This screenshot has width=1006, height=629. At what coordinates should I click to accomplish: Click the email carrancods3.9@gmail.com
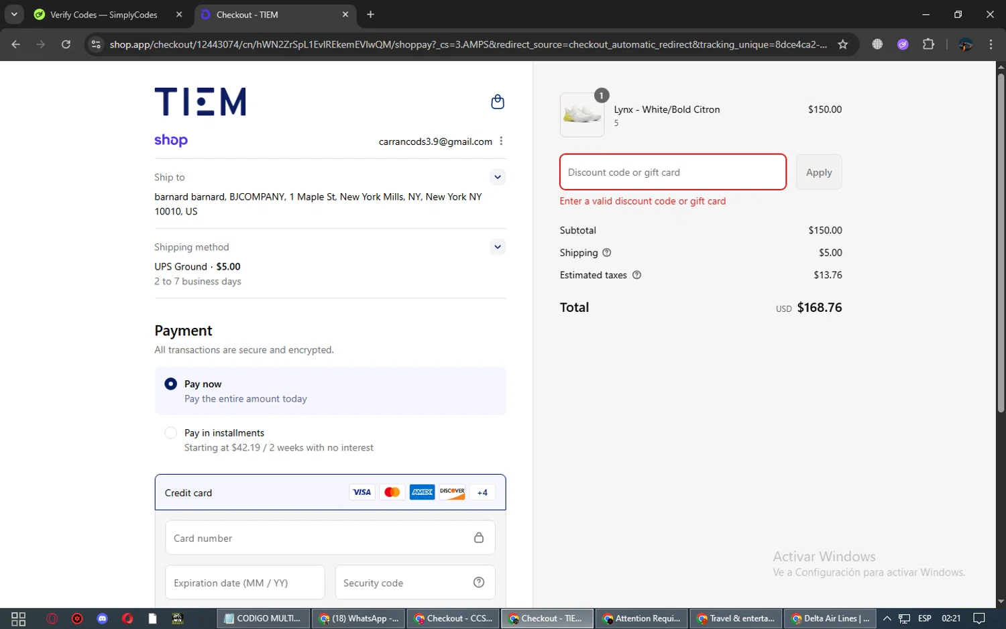435,141
